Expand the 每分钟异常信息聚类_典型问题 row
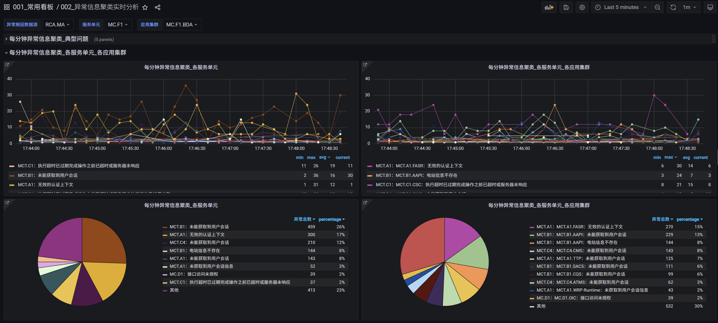Screen dimensions: 718x323 (49, 39)
